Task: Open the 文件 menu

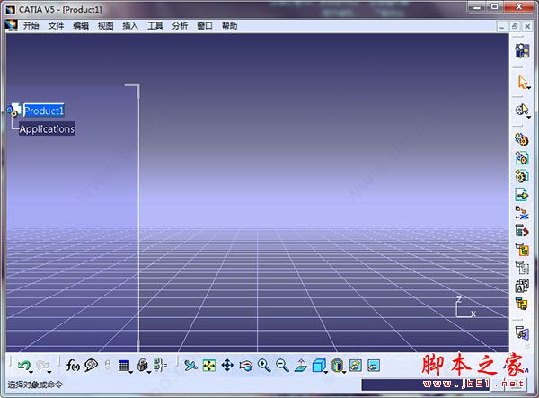Action: pyautogui.click(x=56, y=26)
